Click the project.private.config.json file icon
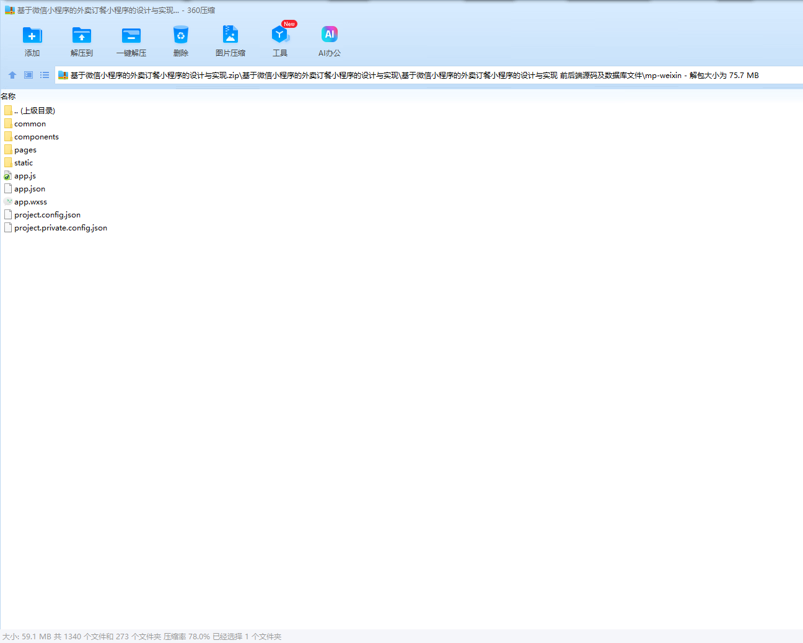The image size is (803, 643). [8, 227]
